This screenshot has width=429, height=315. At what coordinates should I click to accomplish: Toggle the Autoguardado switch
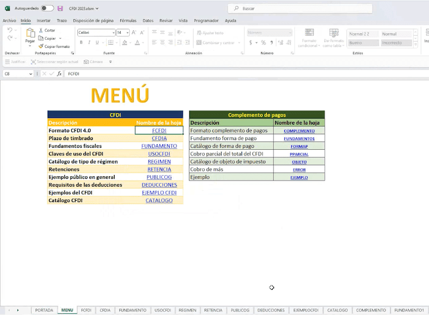(47, 8)
